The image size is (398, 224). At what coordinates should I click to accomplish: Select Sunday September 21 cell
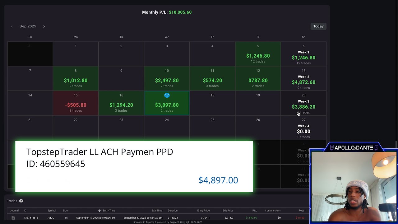point(30,128)
